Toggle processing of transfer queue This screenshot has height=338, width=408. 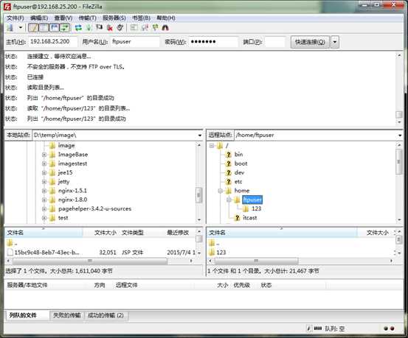[89, 27]
